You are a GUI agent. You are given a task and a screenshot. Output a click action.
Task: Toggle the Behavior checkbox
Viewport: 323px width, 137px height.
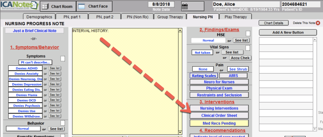click(x=63, y=123)
